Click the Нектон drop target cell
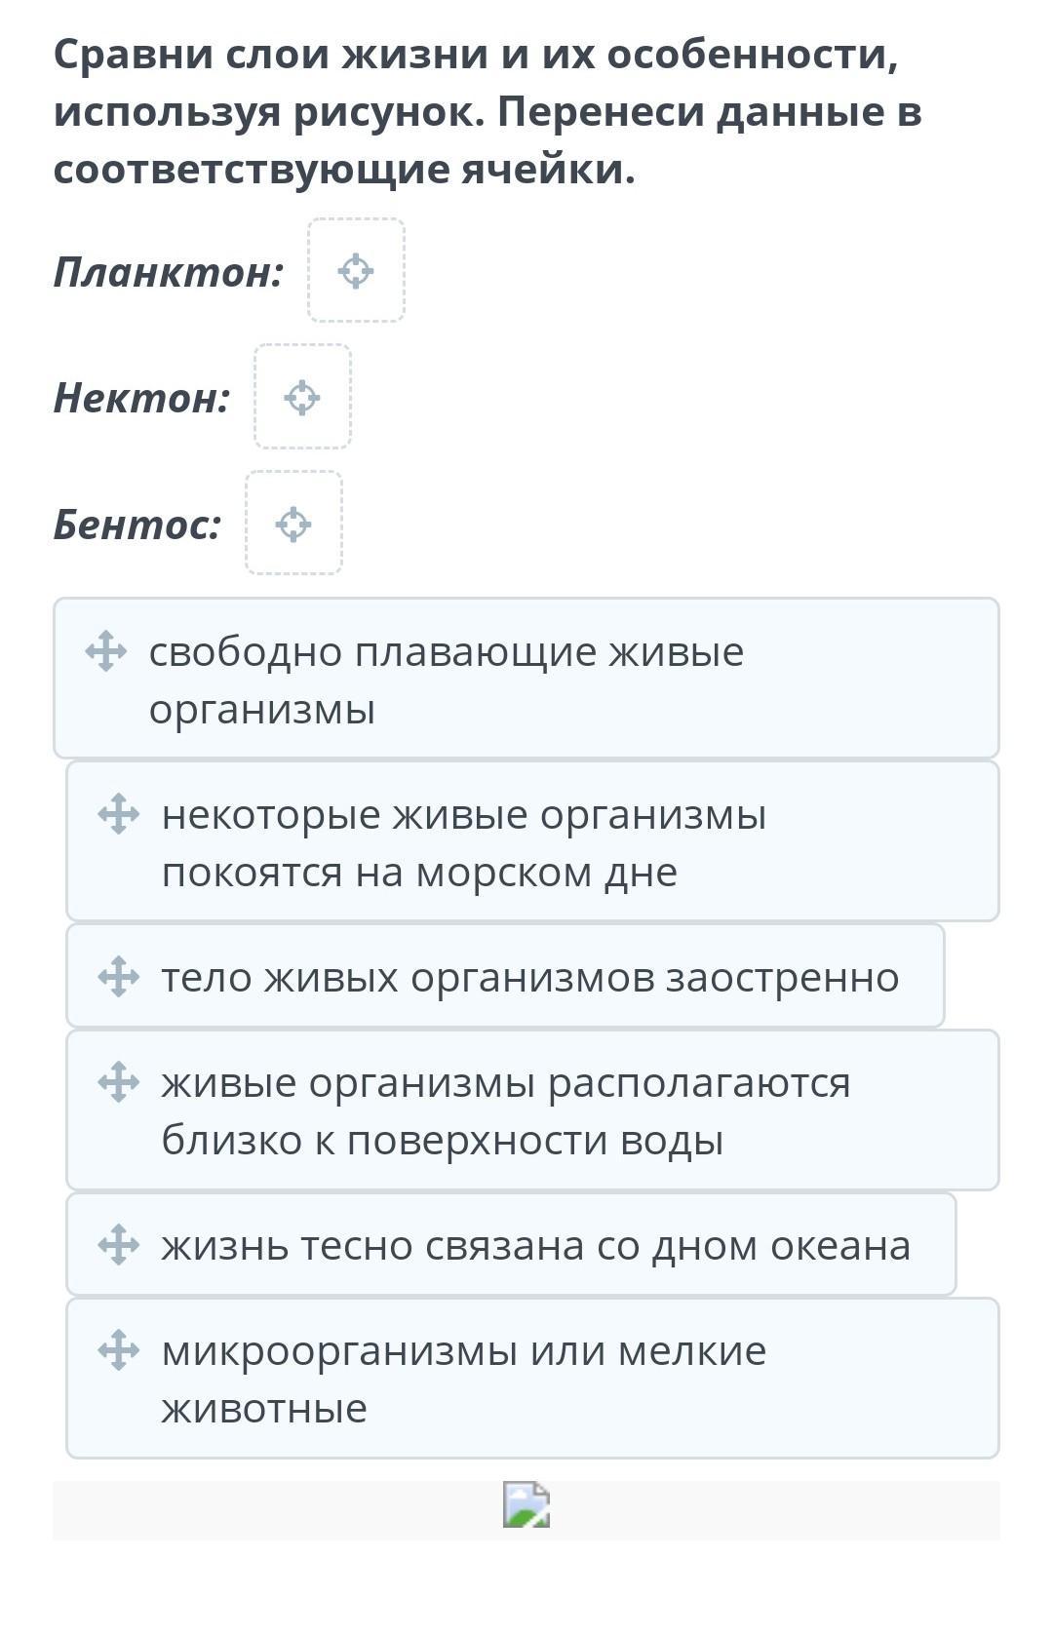Viewport: 1053px width, 1635px height. point(302,397)
